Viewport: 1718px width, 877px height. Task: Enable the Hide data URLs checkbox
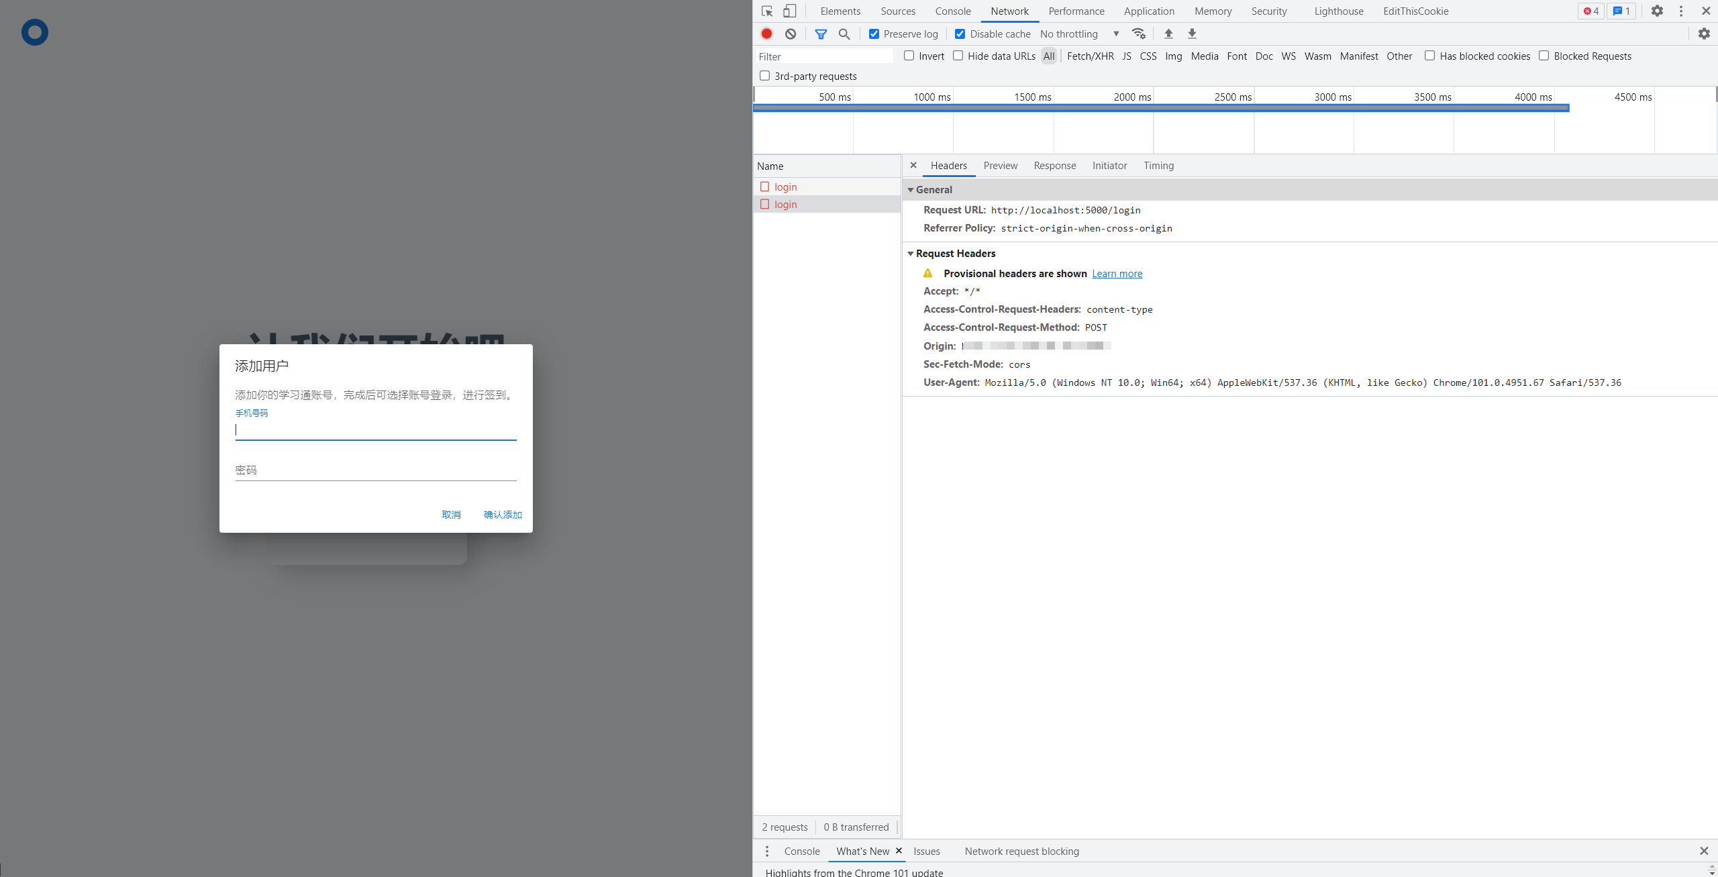958,56
